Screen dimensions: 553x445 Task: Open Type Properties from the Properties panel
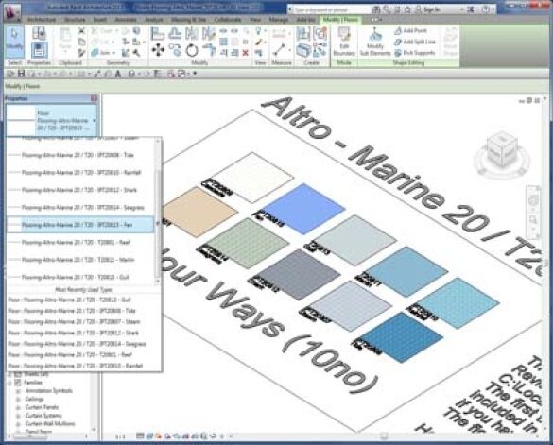(x=39, y=33)
